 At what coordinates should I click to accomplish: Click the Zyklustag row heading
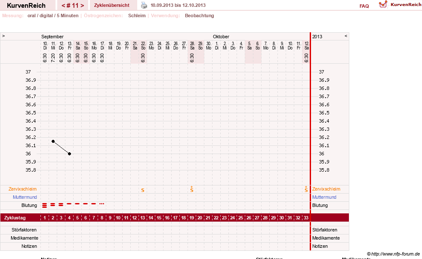point(15,218)
